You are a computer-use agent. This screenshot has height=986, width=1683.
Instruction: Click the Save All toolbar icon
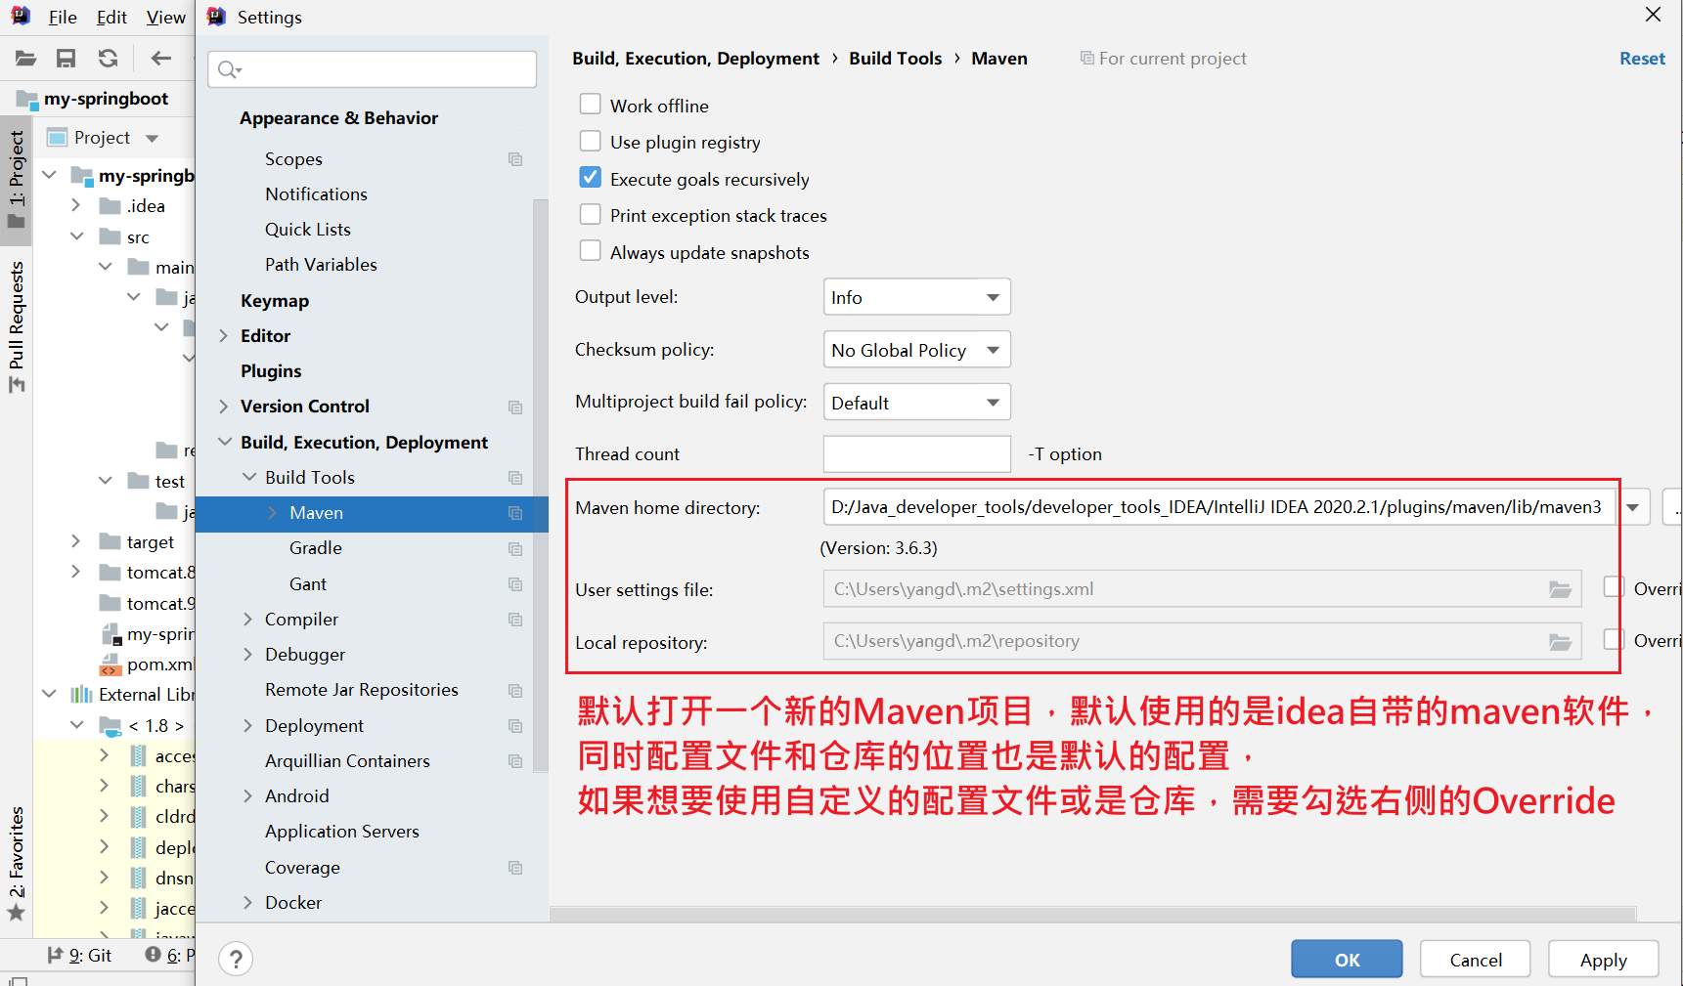click(66, 59)
